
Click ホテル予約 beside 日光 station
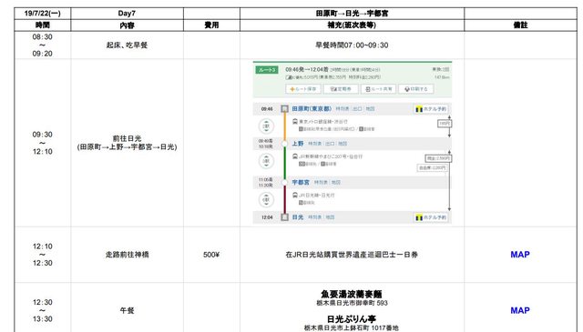431,217
